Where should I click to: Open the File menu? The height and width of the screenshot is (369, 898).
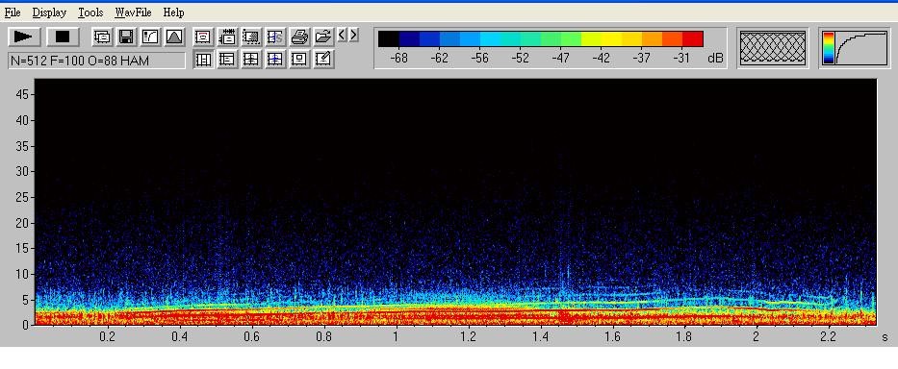click(x=12, y=12)
